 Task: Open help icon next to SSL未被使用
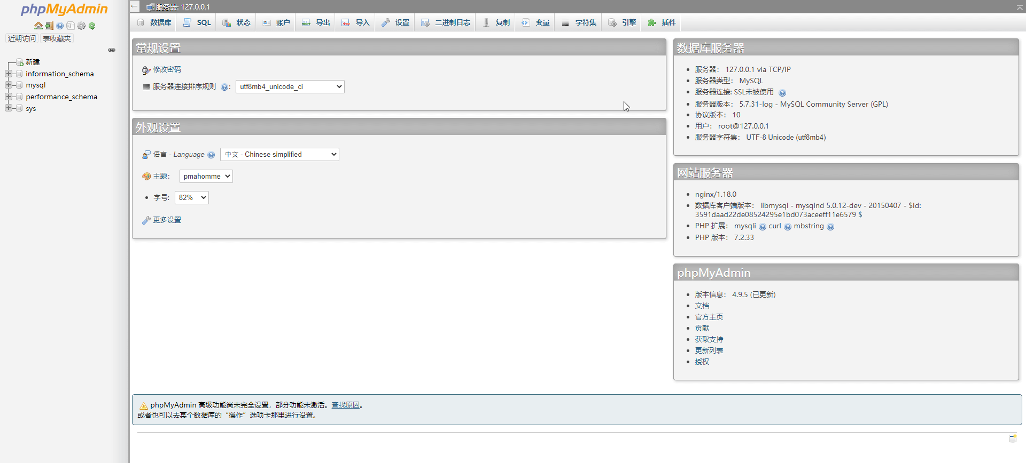pos(782,93)
